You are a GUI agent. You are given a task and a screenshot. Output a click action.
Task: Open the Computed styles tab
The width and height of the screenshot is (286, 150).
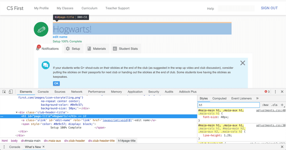[x=219, y=98]
